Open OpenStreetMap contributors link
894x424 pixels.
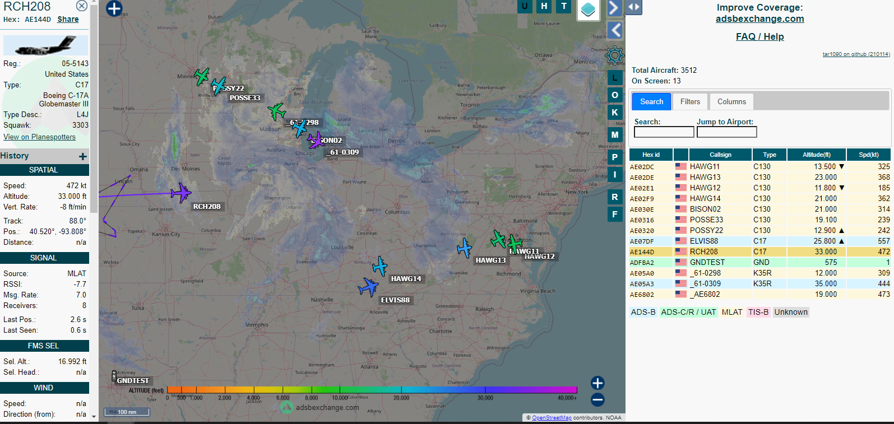click(552, 418)
